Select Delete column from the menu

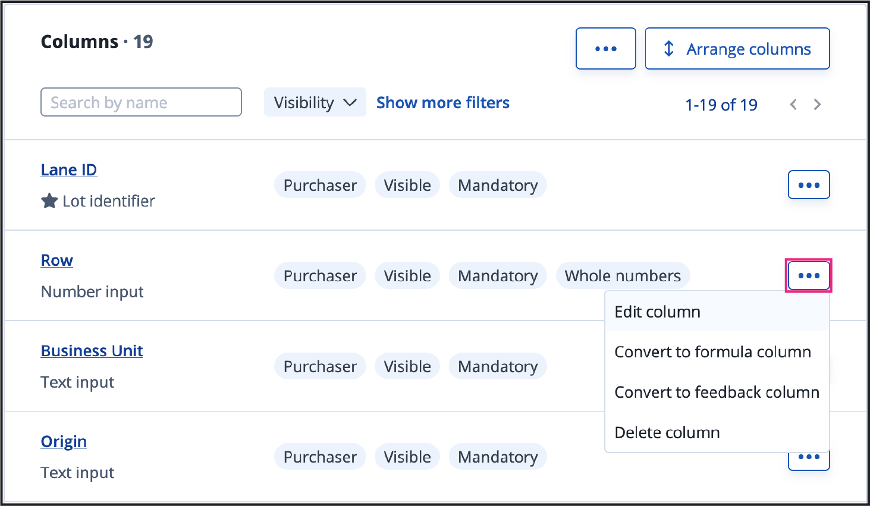(667, 432)
